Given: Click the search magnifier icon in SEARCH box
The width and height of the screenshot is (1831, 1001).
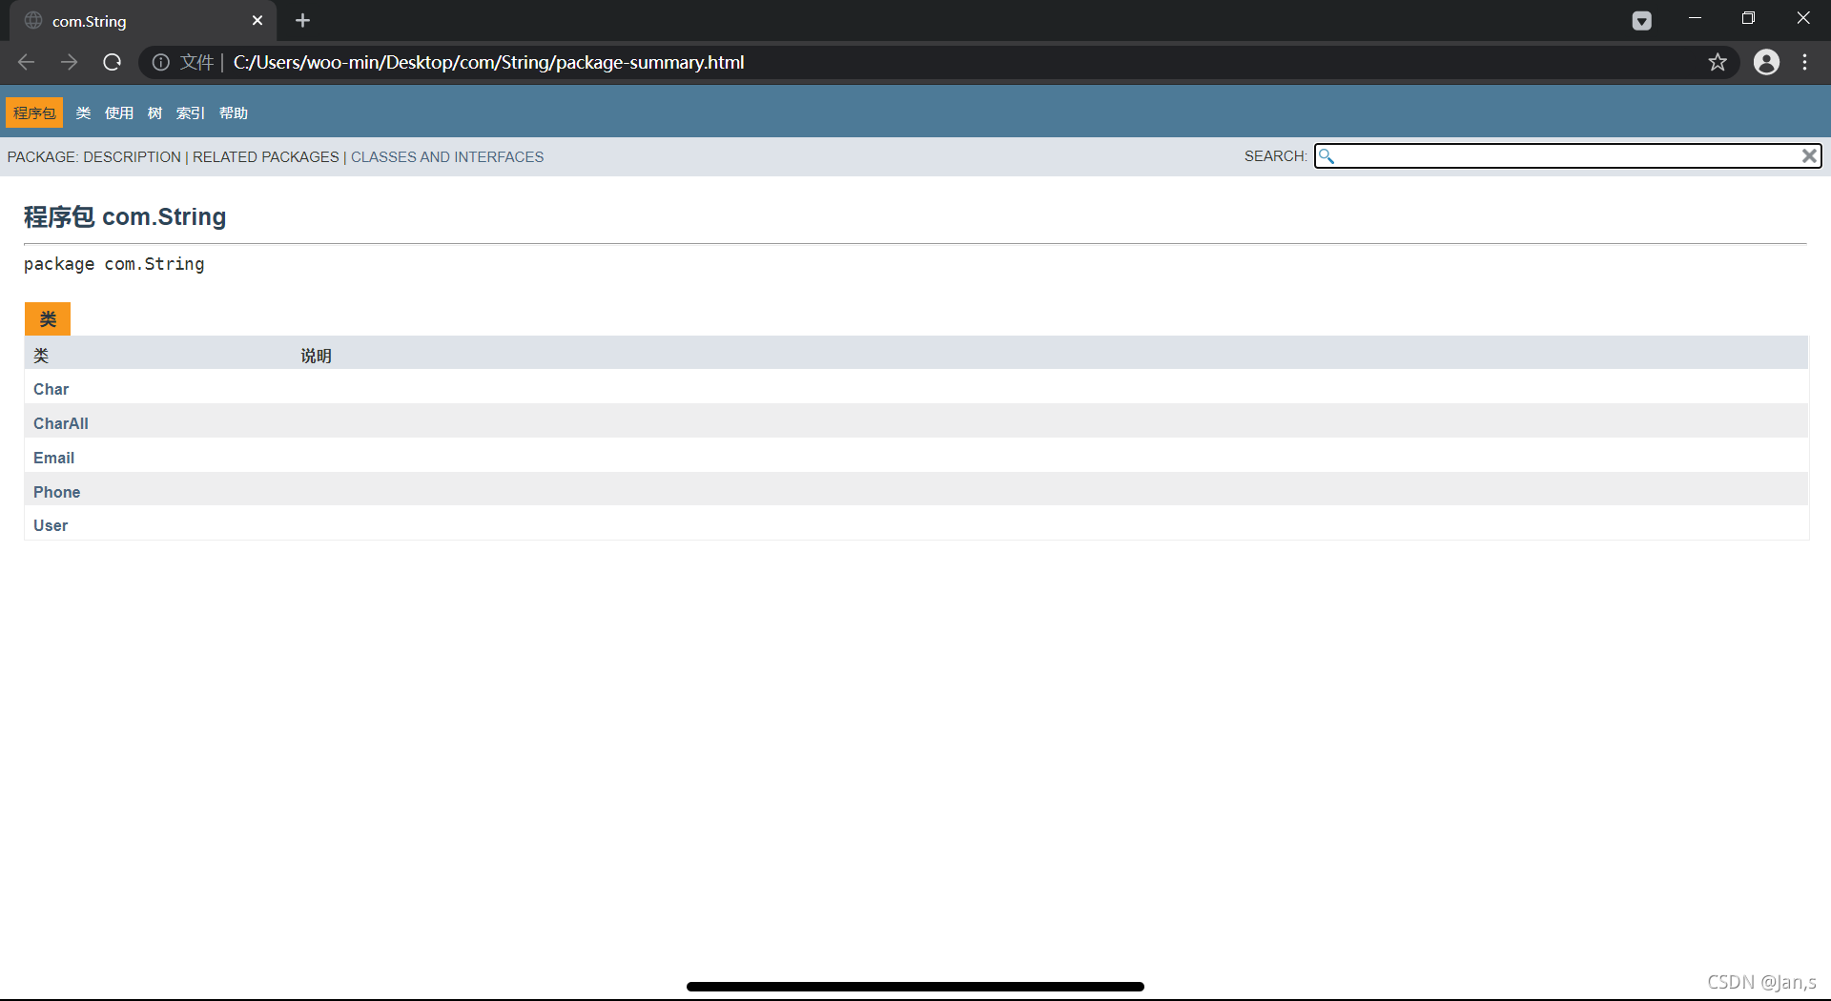Looking at the screenshot, I should [1327, 155].
